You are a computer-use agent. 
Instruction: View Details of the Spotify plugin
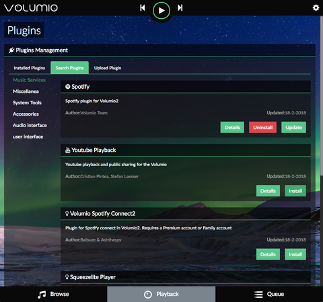[232, 127]
